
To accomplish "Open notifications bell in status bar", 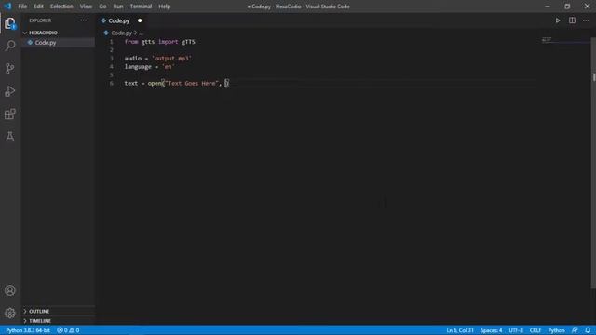I will [x=588, y=330].
